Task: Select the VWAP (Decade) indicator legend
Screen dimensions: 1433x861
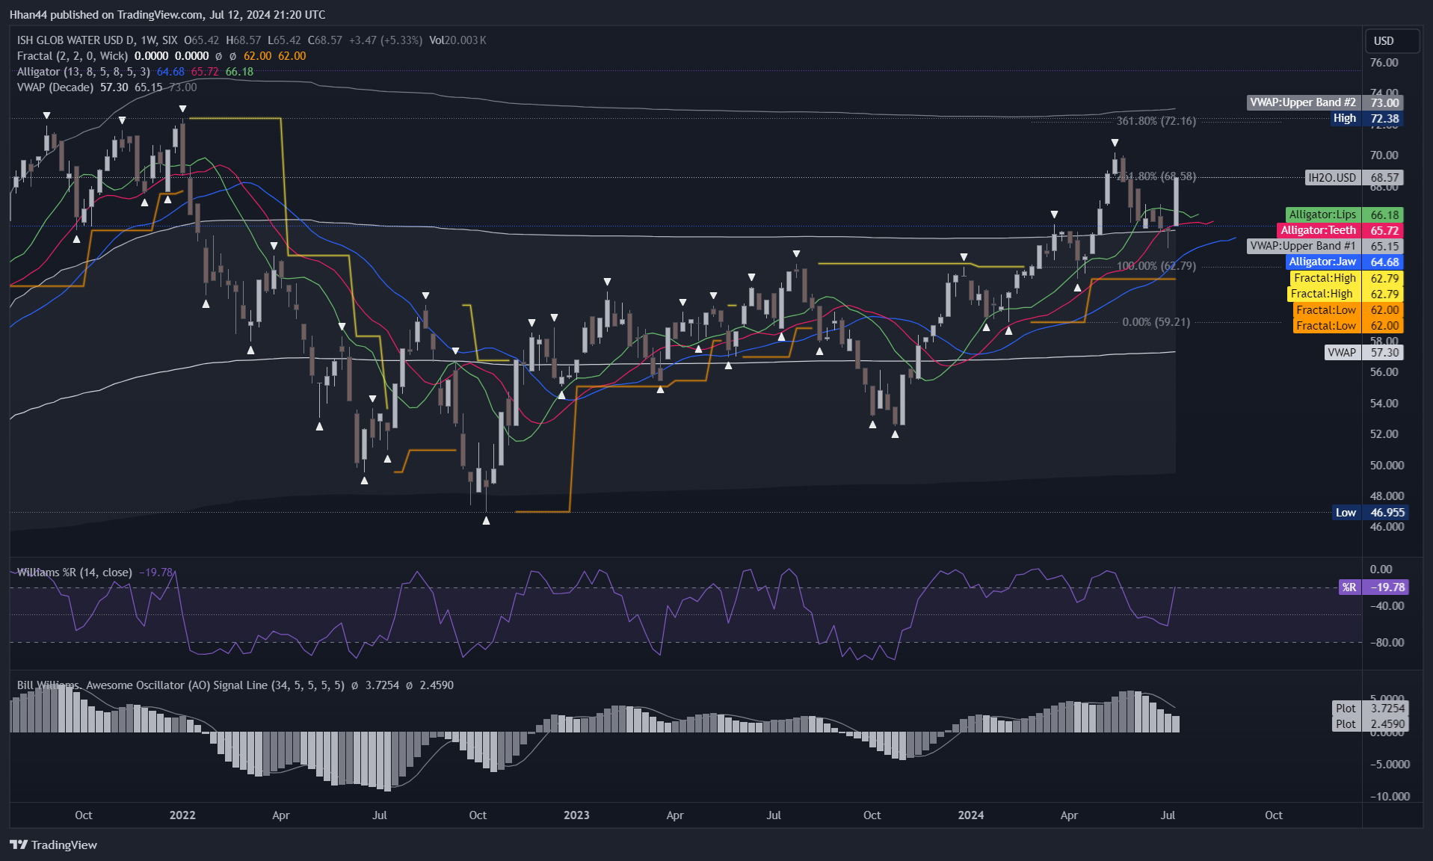Action: 55,87
